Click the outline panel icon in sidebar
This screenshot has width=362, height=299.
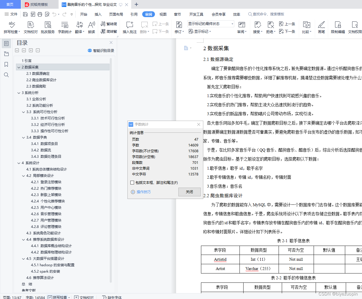[x=6, y=44]
